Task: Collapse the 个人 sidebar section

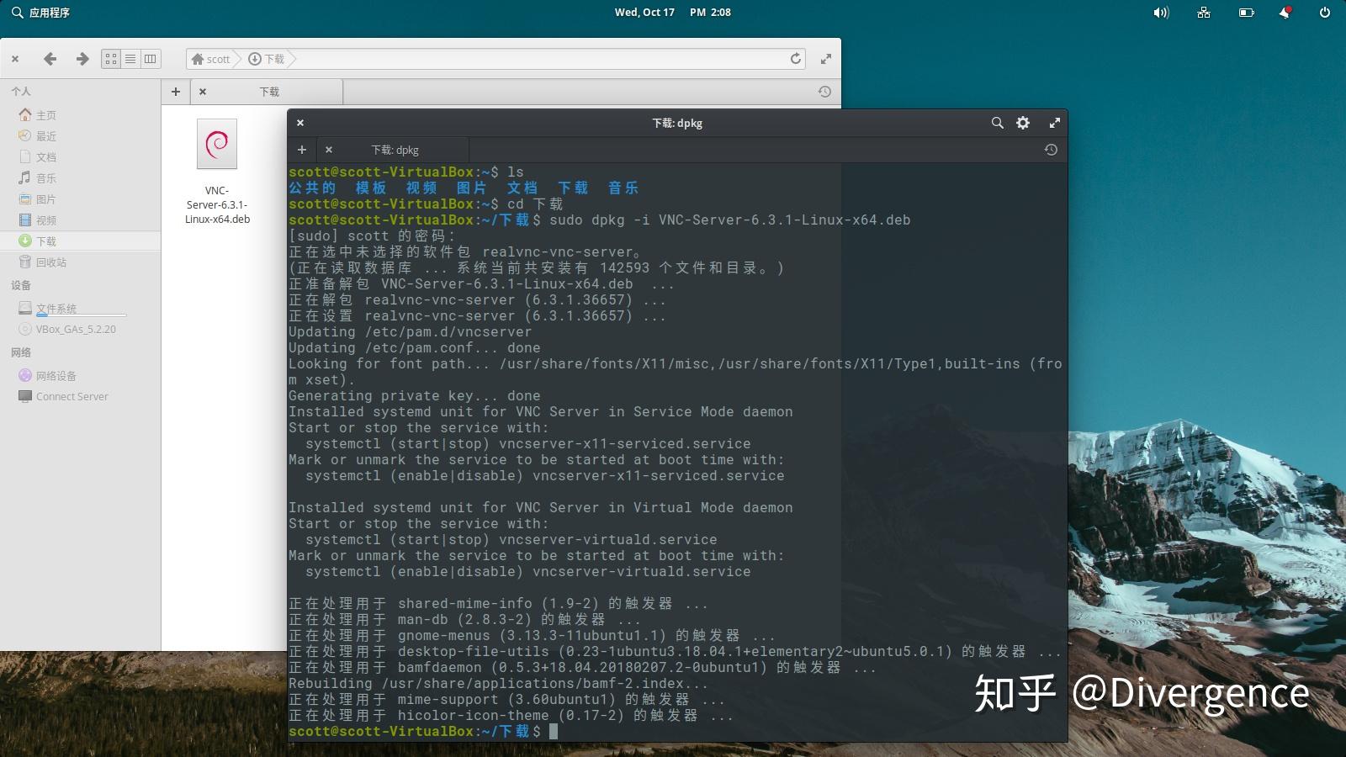Action: click(21, 91)
